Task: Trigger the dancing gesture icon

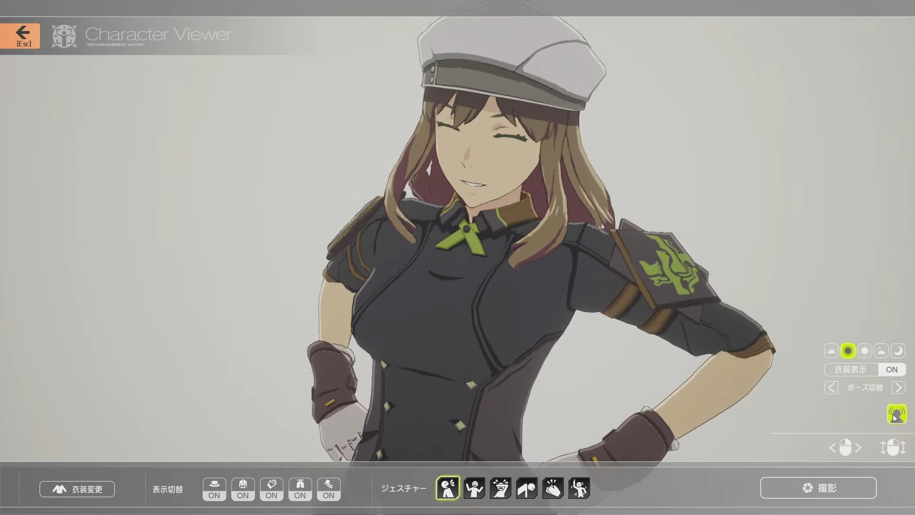Action: pyautogui.click(x=579, y=488)
